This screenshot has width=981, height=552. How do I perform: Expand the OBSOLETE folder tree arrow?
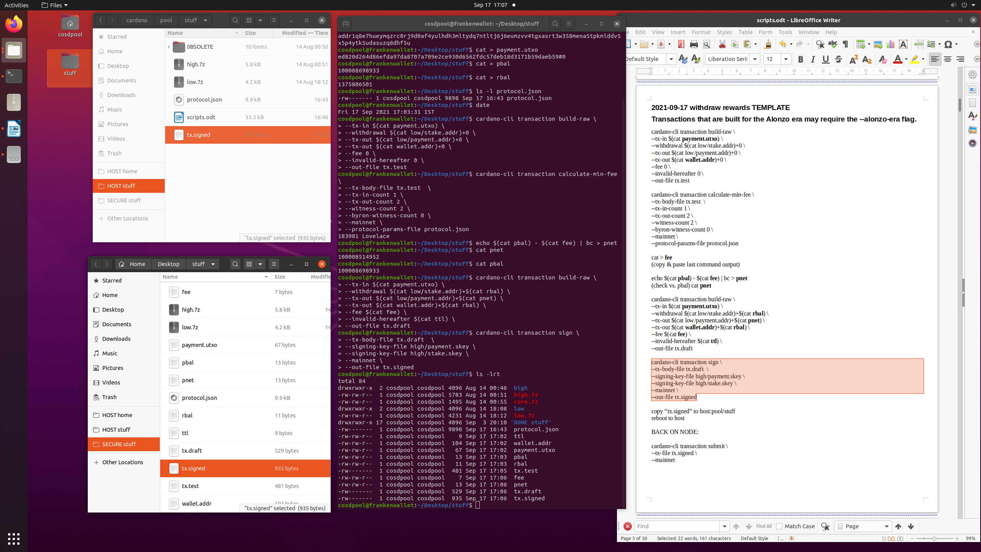pos(169,47)
